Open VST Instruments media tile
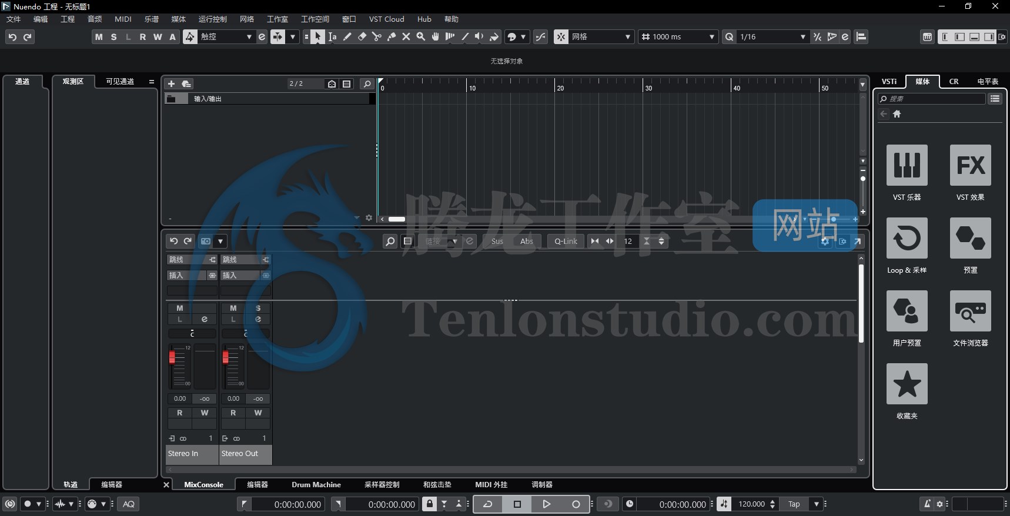 (907, 165)
